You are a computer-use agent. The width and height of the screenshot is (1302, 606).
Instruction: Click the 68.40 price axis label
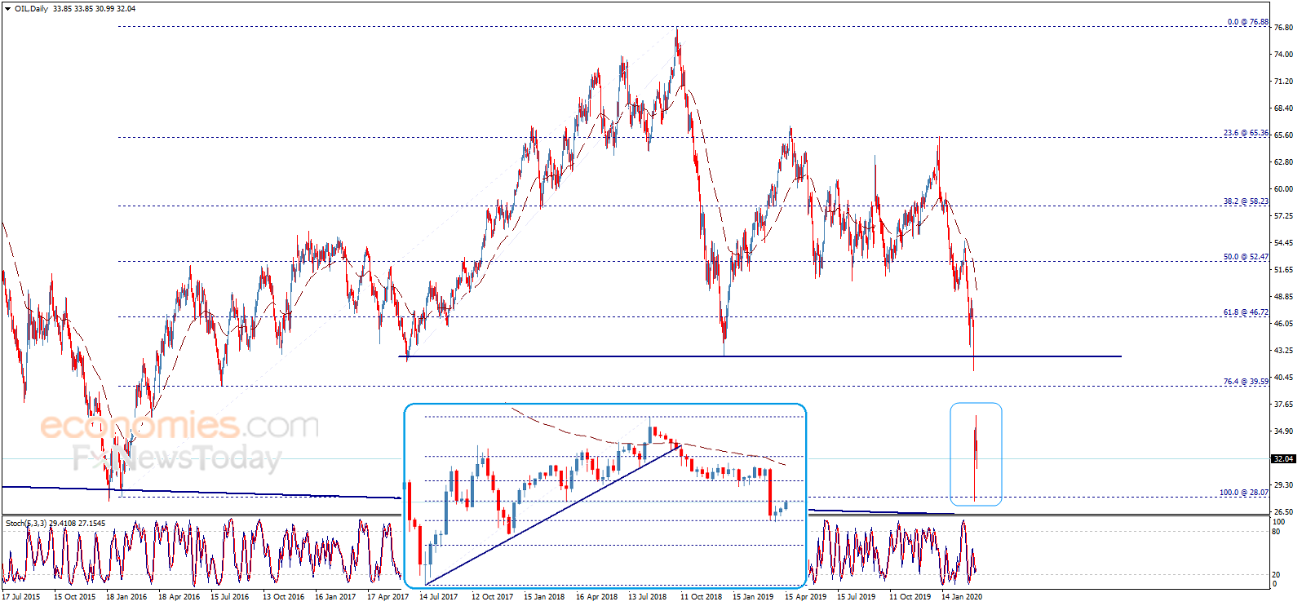click(x=1283, y=108)
